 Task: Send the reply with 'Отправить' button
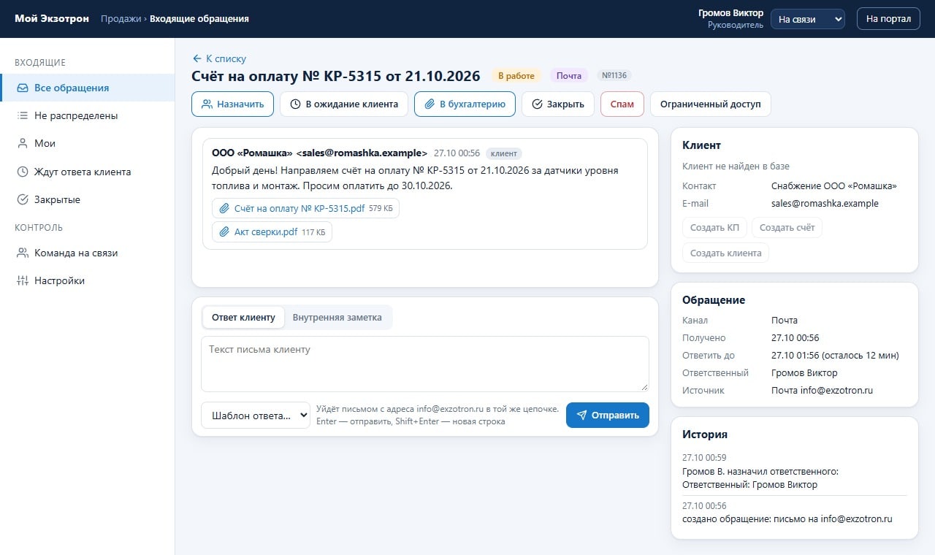(607, 415)
